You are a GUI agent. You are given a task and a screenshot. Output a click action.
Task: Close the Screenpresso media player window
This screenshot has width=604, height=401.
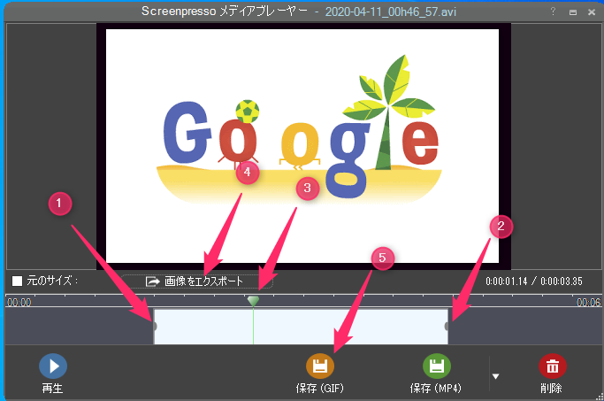(x=592, y=12)
